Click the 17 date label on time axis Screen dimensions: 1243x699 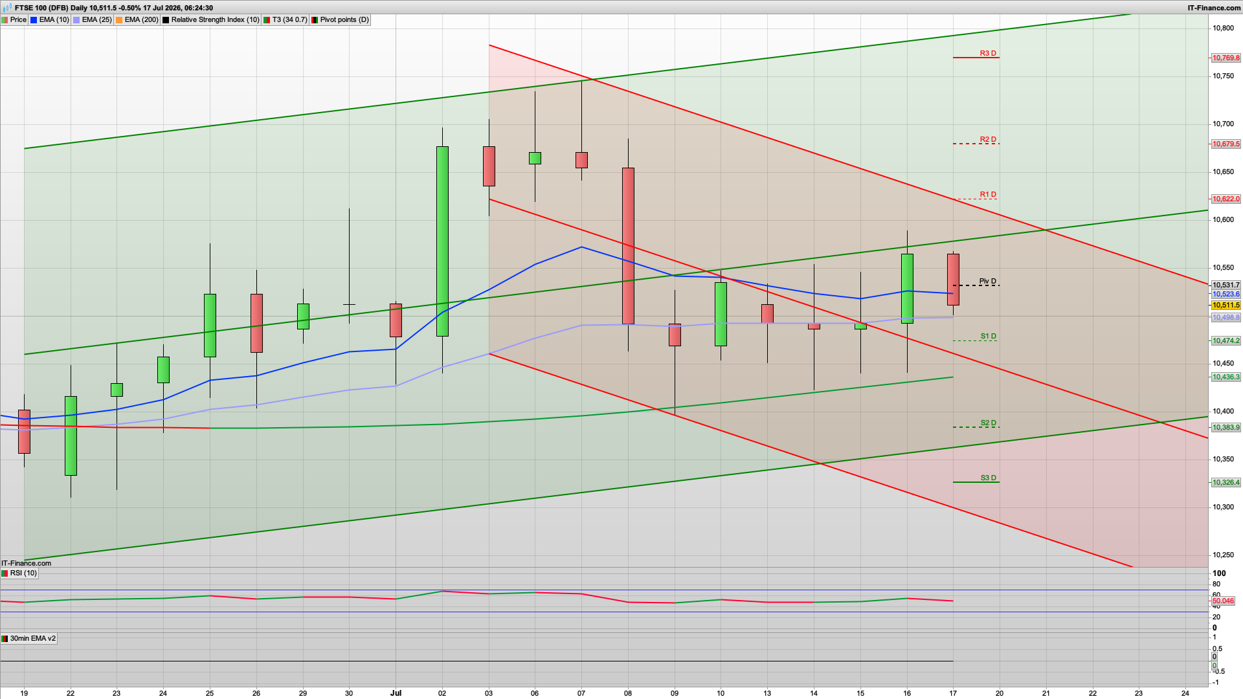(x=953, y=693)
